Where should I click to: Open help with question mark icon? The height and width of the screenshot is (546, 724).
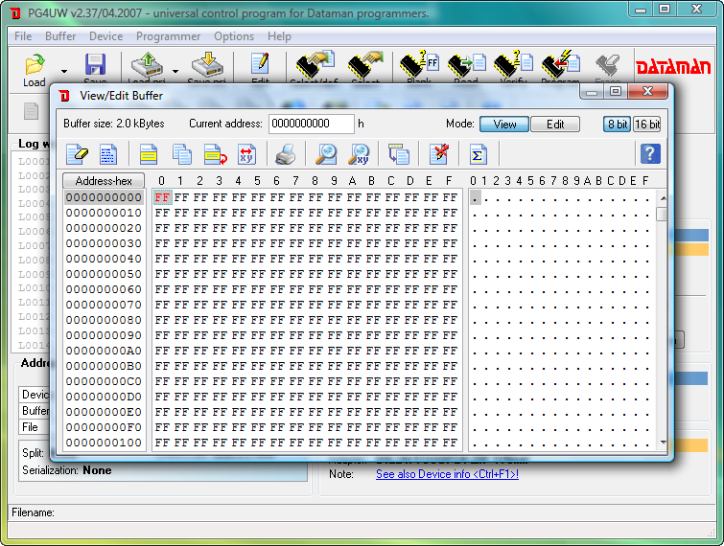(x=649, y=154)
